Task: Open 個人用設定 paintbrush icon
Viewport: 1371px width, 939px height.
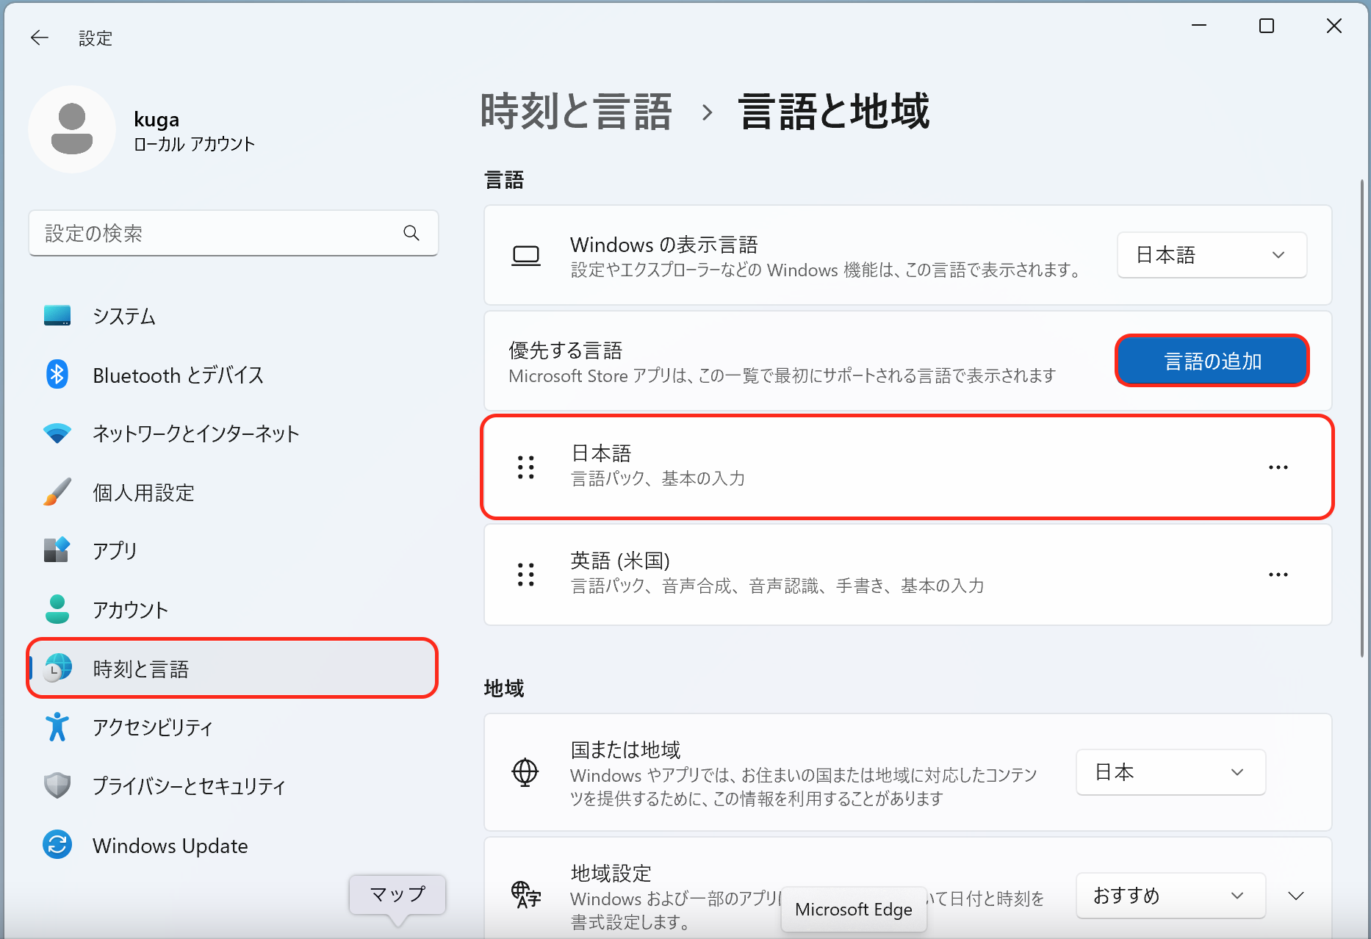Action: tap(57, 492)
